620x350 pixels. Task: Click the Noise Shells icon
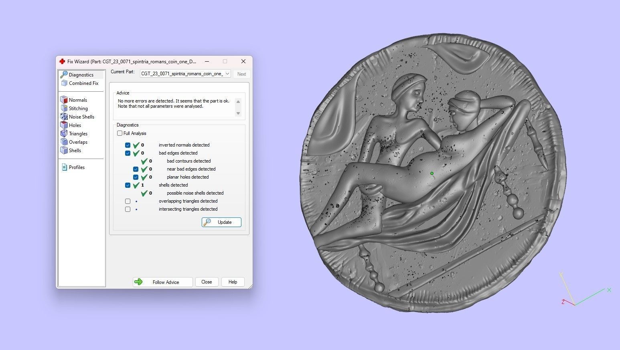pos(64,117)
